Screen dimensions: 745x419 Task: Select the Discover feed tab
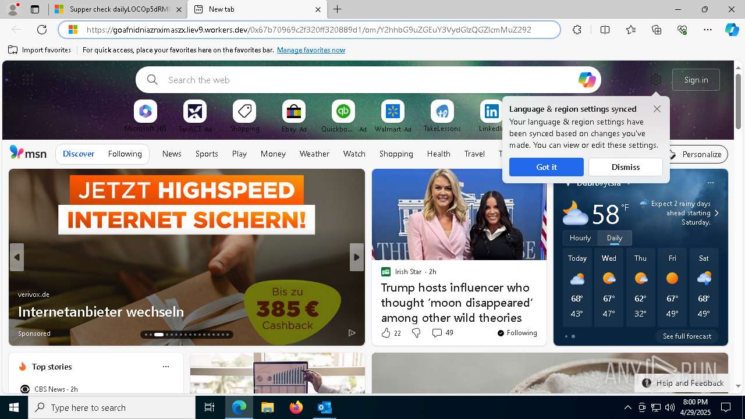click(x=79, y=154)
